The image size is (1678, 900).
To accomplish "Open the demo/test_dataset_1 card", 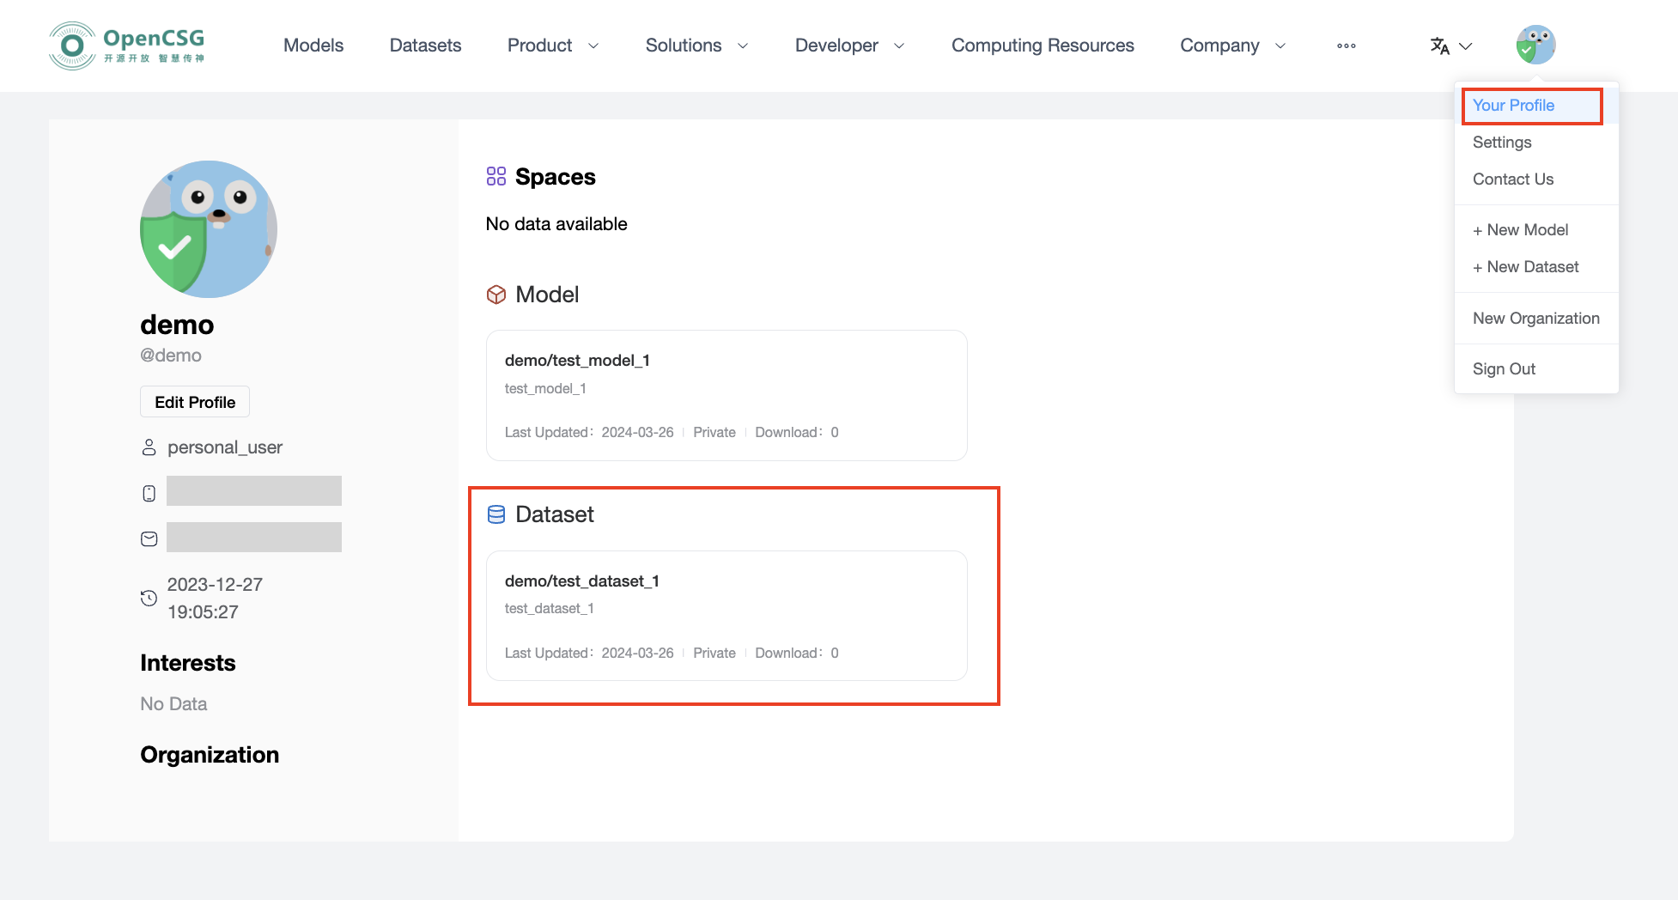I will [x=727, y=616].
